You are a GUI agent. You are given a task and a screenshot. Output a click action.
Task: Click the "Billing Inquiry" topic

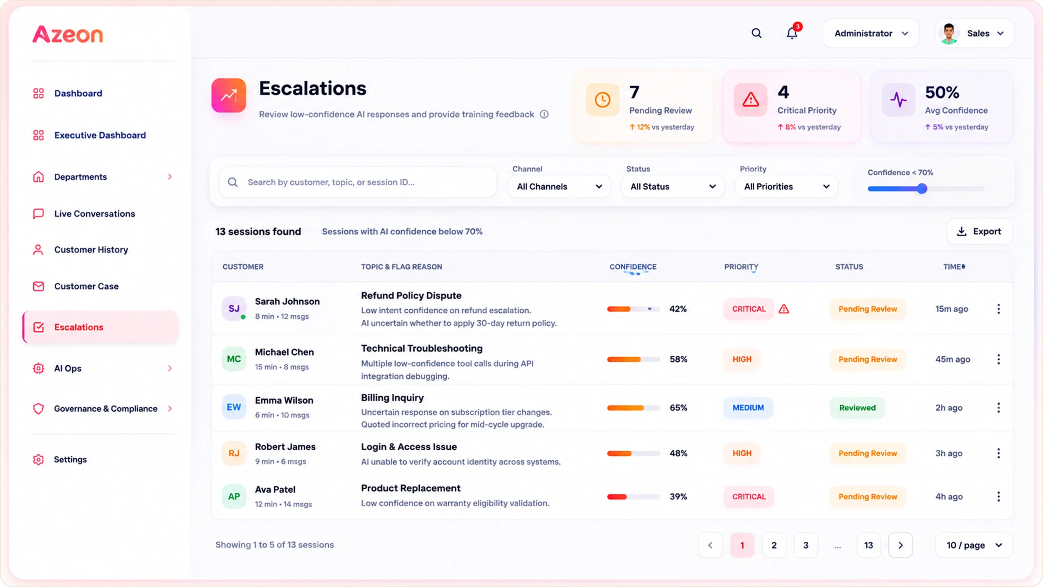(392, 398)
